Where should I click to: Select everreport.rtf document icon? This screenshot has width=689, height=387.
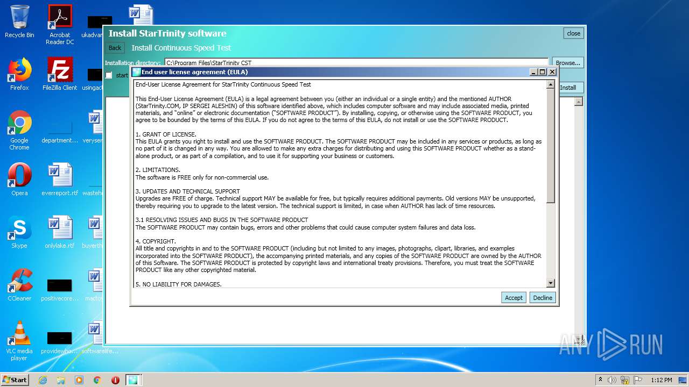click(60, 180)
